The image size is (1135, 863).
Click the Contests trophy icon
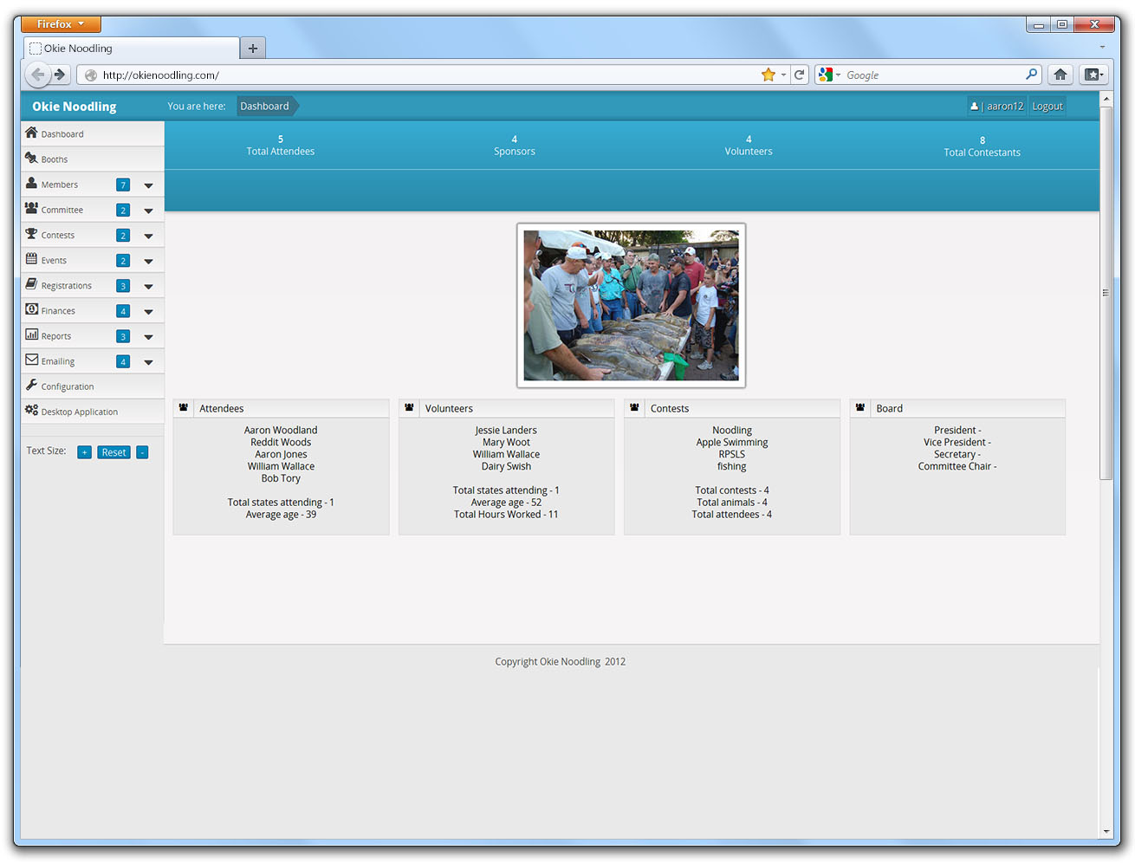tap(31, 233)
